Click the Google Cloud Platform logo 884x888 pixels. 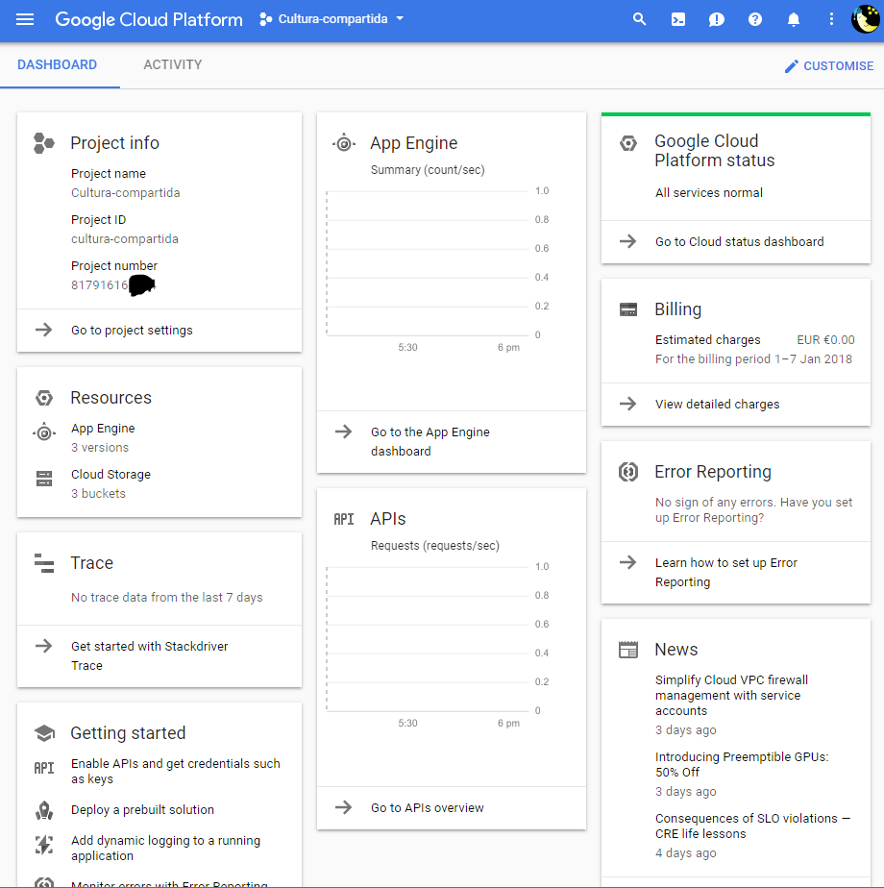pyautogui.click(x=148, y=19)
